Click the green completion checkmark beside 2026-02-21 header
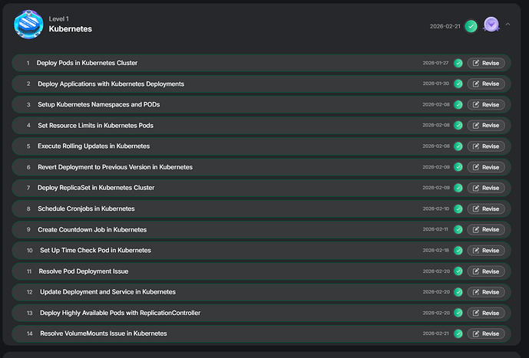Viewport: 529px width, 358px height. coord(471,26)
